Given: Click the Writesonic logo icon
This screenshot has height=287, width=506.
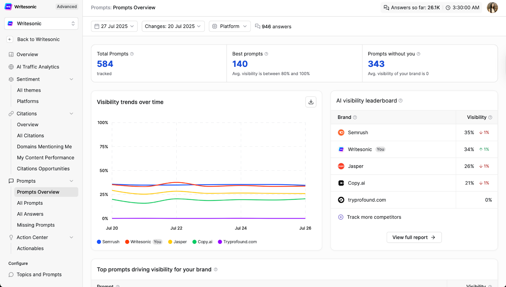Looking at the screenshot, I should pyautogui.click(x=8, y=7).
